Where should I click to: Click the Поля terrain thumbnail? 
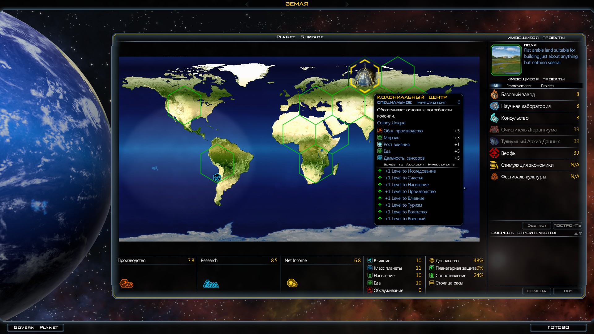[506, 60]
